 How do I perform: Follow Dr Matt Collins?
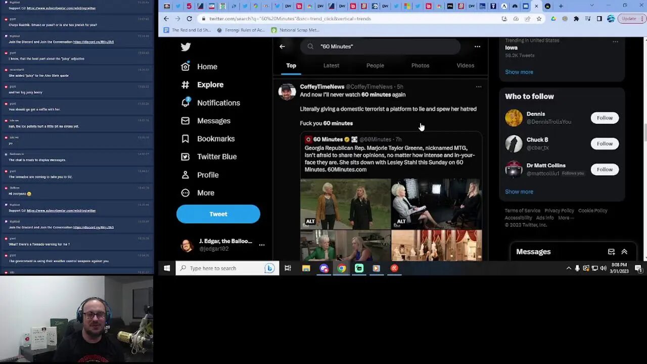(605, 170)
